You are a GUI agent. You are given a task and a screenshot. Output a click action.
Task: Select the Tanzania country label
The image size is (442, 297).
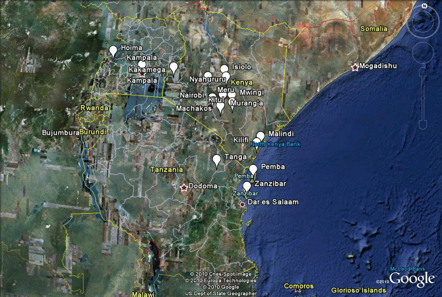coord(166,170)
